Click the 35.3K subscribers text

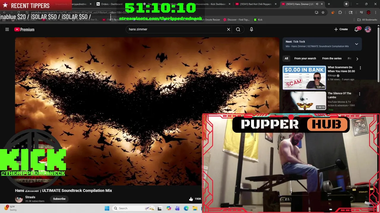[35, 201]
